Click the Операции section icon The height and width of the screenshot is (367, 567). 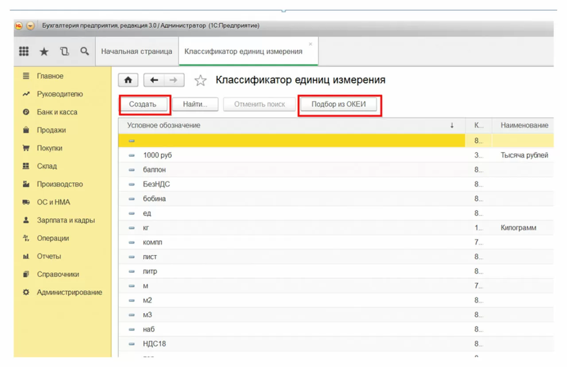click(x=26, y=238)
